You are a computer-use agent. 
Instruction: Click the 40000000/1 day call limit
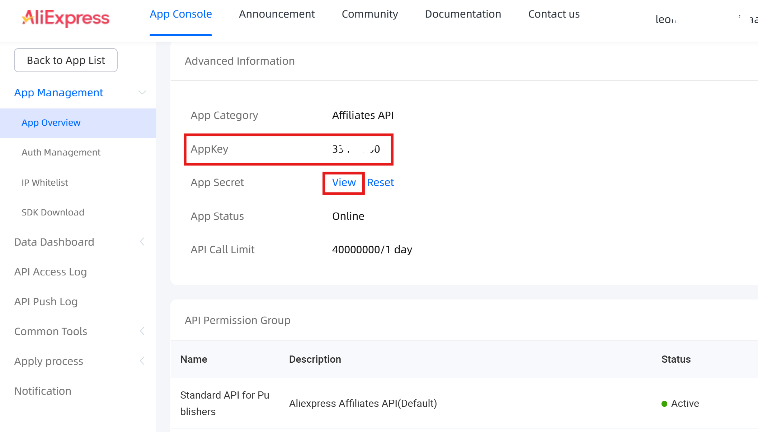tap(372, 250)
